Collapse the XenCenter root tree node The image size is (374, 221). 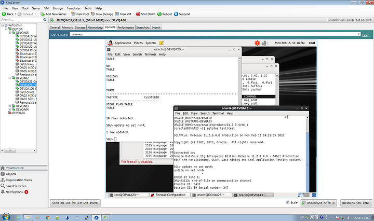tap(3, 25)
